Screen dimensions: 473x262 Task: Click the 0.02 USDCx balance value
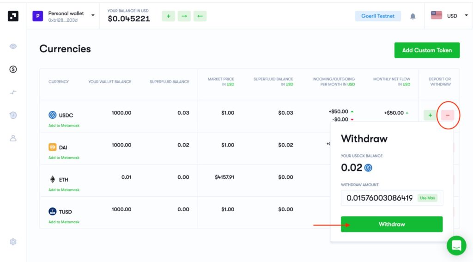click(x=352, y=168)
